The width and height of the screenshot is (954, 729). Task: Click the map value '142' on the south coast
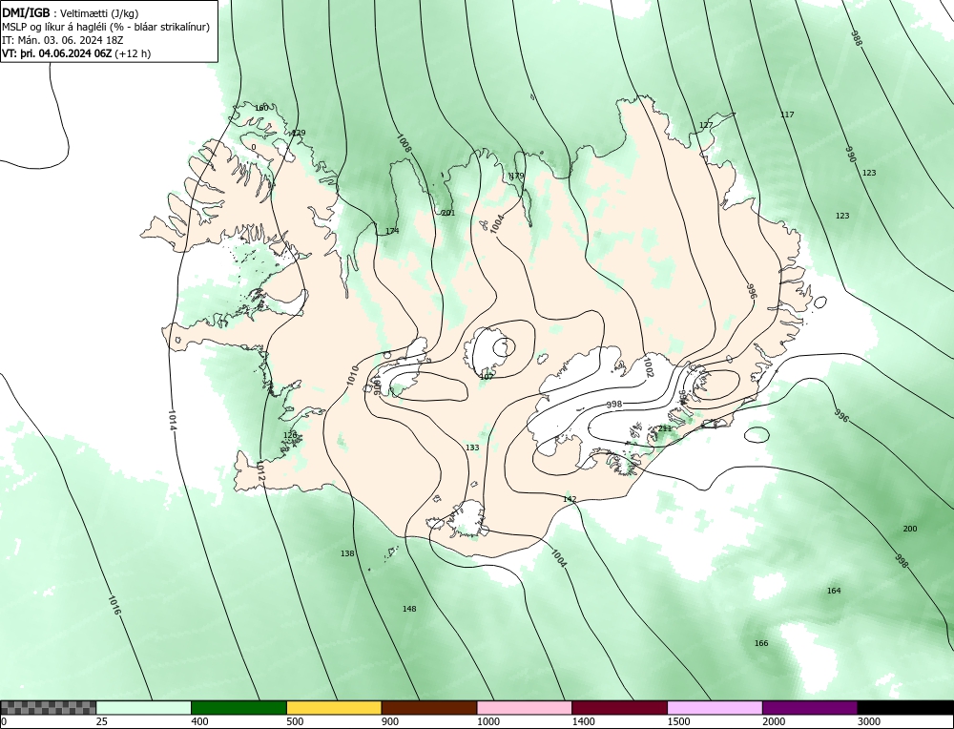(x=570, y=500)
